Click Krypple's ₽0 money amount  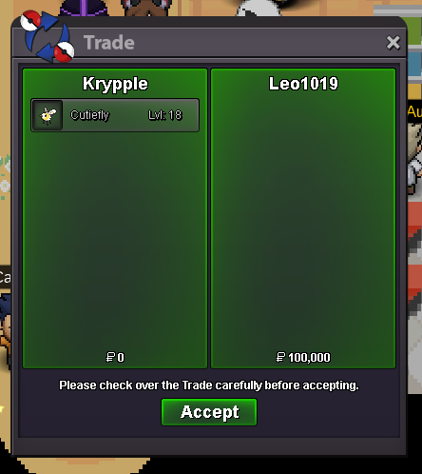click(x=115, y=358)
